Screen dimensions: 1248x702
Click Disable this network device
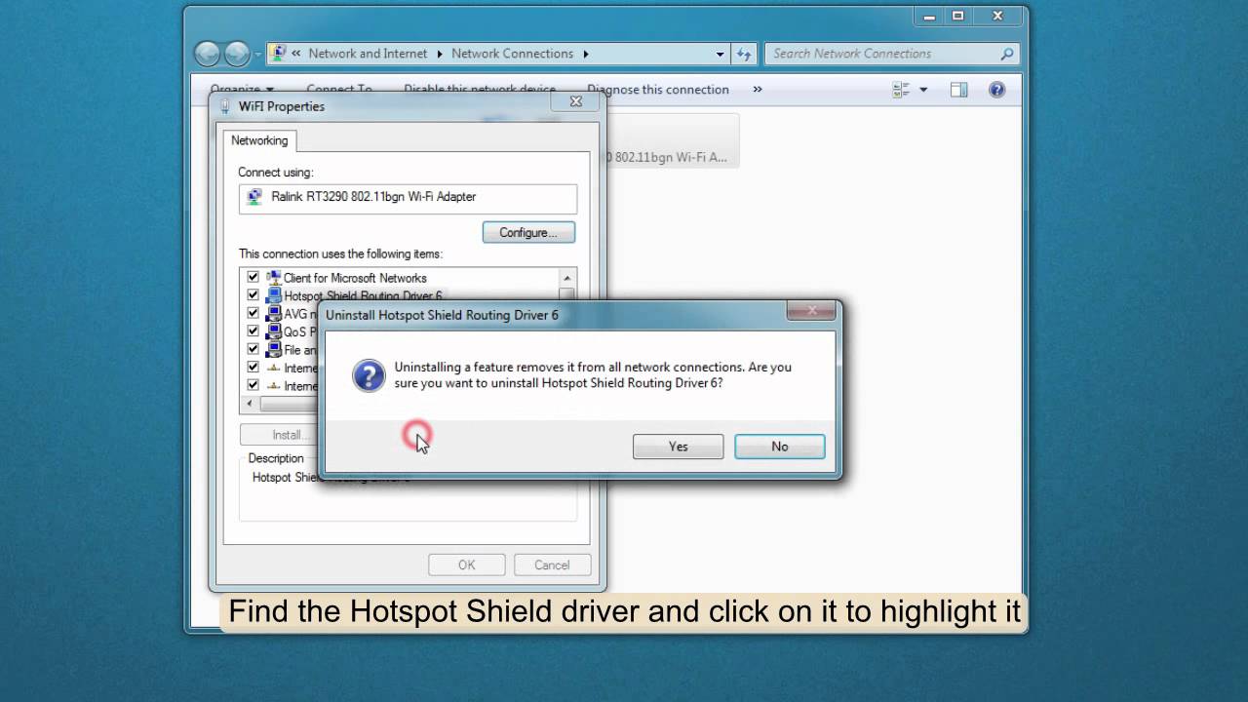(480, 90)
